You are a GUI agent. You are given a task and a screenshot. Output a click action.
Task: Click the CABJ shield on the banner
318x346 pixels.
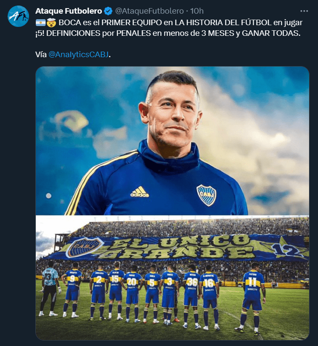pyautogui.click(x=84, y=247)
